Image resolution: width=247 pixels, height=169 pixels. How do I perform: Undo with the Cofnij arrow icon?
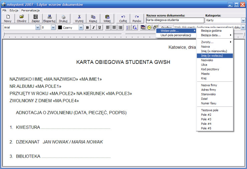tap(123, 18)
